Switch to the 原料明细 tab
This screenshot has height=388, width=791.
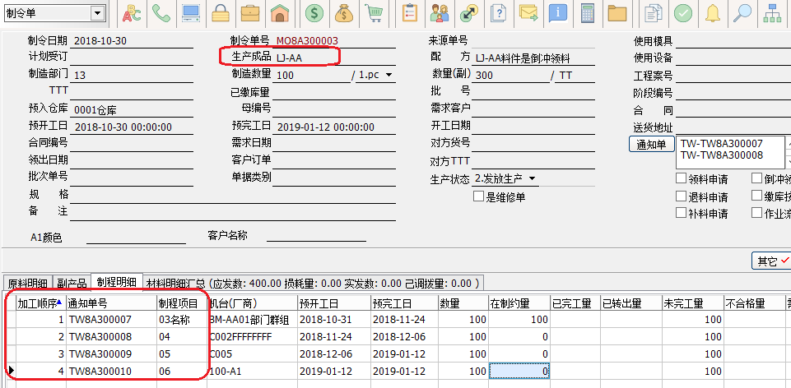[x=29, y=283]
